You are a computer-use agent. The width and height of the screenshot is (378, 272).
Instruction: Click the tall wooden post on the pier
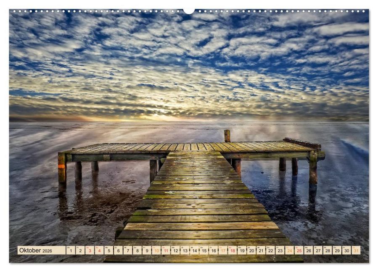(227, 136)
